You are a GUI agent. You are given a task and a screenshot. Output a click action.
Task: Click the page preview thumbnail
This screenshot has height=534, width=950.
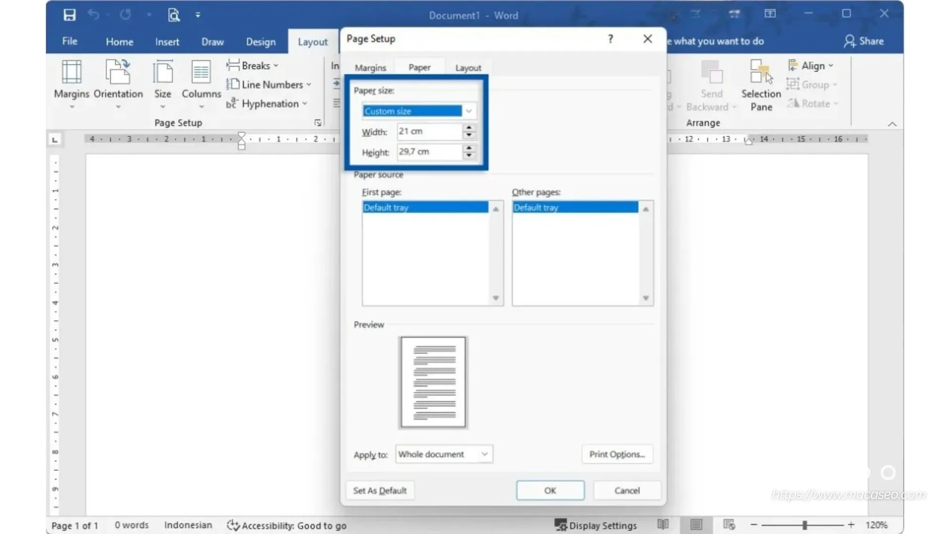[433, 382]
